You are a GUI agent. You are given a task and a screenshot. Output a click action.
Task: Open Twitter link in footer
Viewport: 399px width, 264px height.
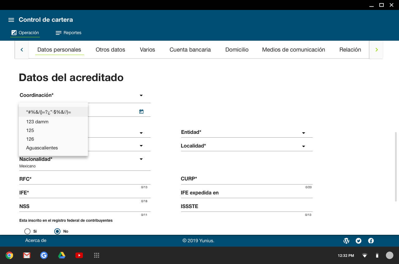[358, 241]
